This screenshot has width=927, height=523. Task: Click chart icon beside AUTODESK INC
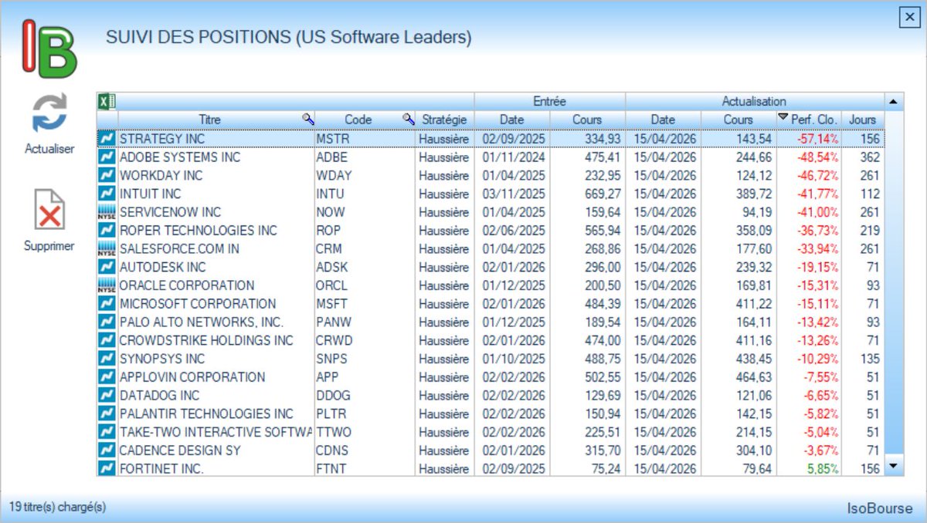click(x=107, y=267)
